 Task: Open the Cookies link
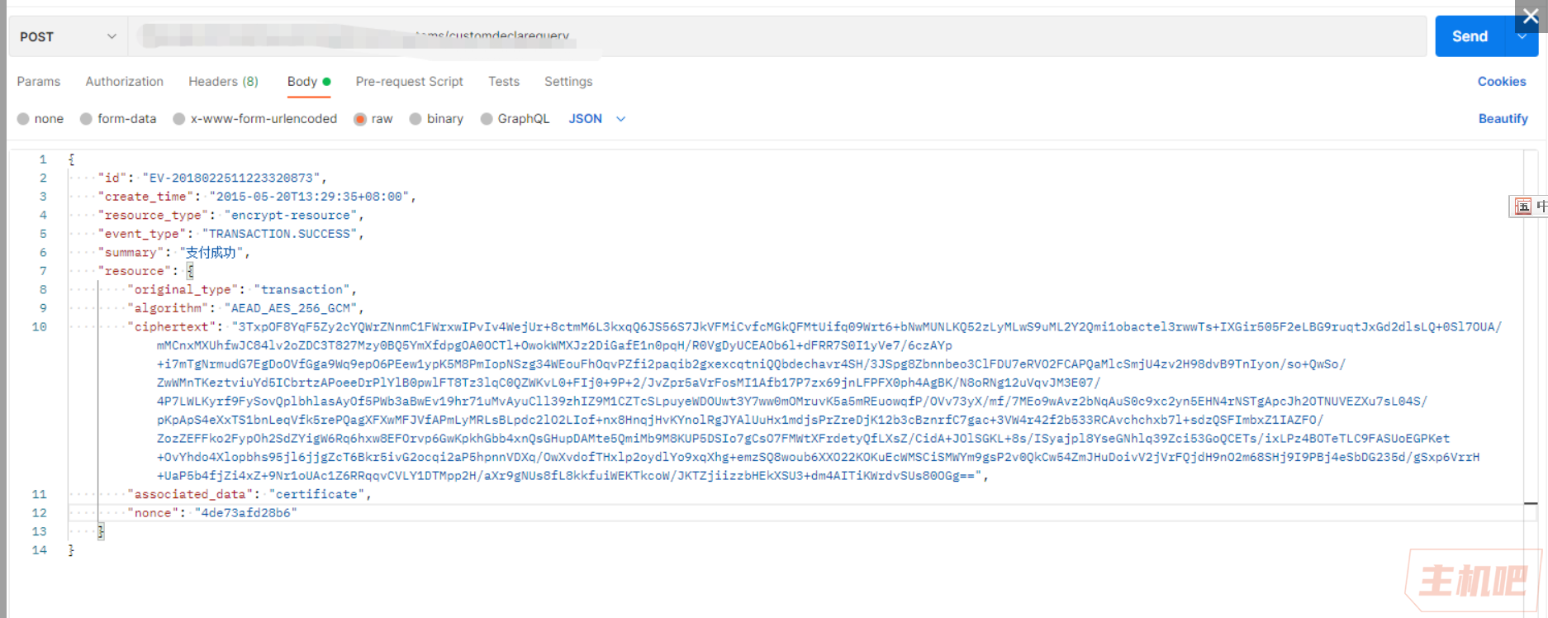(x=1502, y=81)
